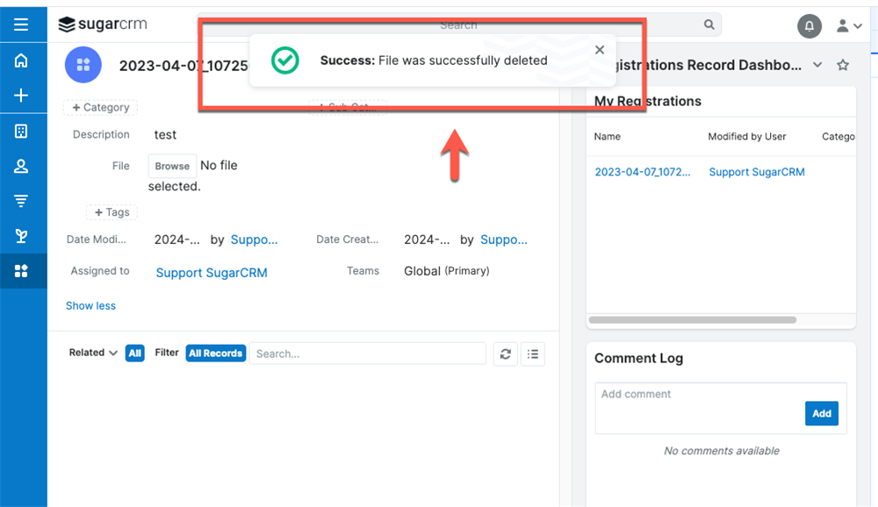The width and height of the screenshot is (878, 507).
Task: Toggle the All related filter pill
Action: 135,353
